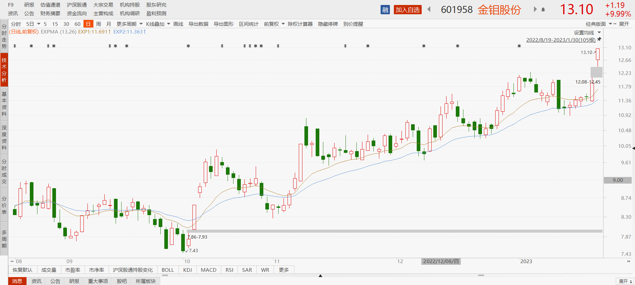Click scroll-later arrows at timeline right end
This screenshot has height=285, width=635.
[628, 261]
